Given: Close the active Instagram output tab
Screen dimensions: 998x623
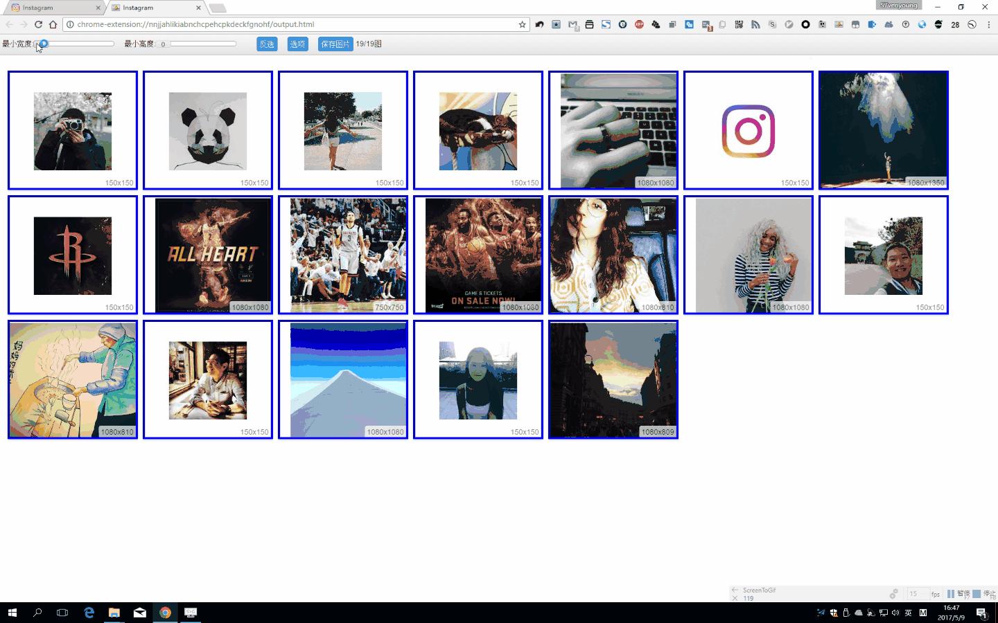Looking at the screenshot, I should pos(198,8).
